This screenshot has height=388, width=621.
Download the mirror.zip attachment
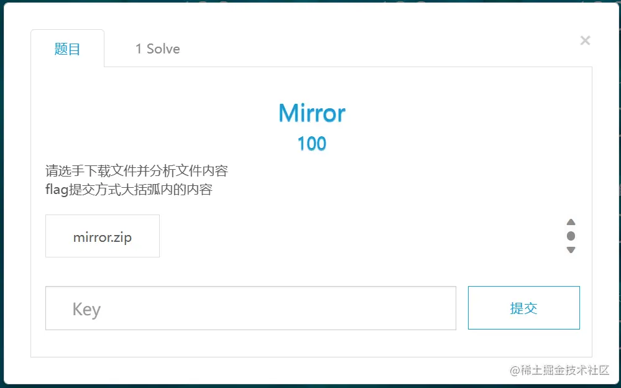(102, 236)
